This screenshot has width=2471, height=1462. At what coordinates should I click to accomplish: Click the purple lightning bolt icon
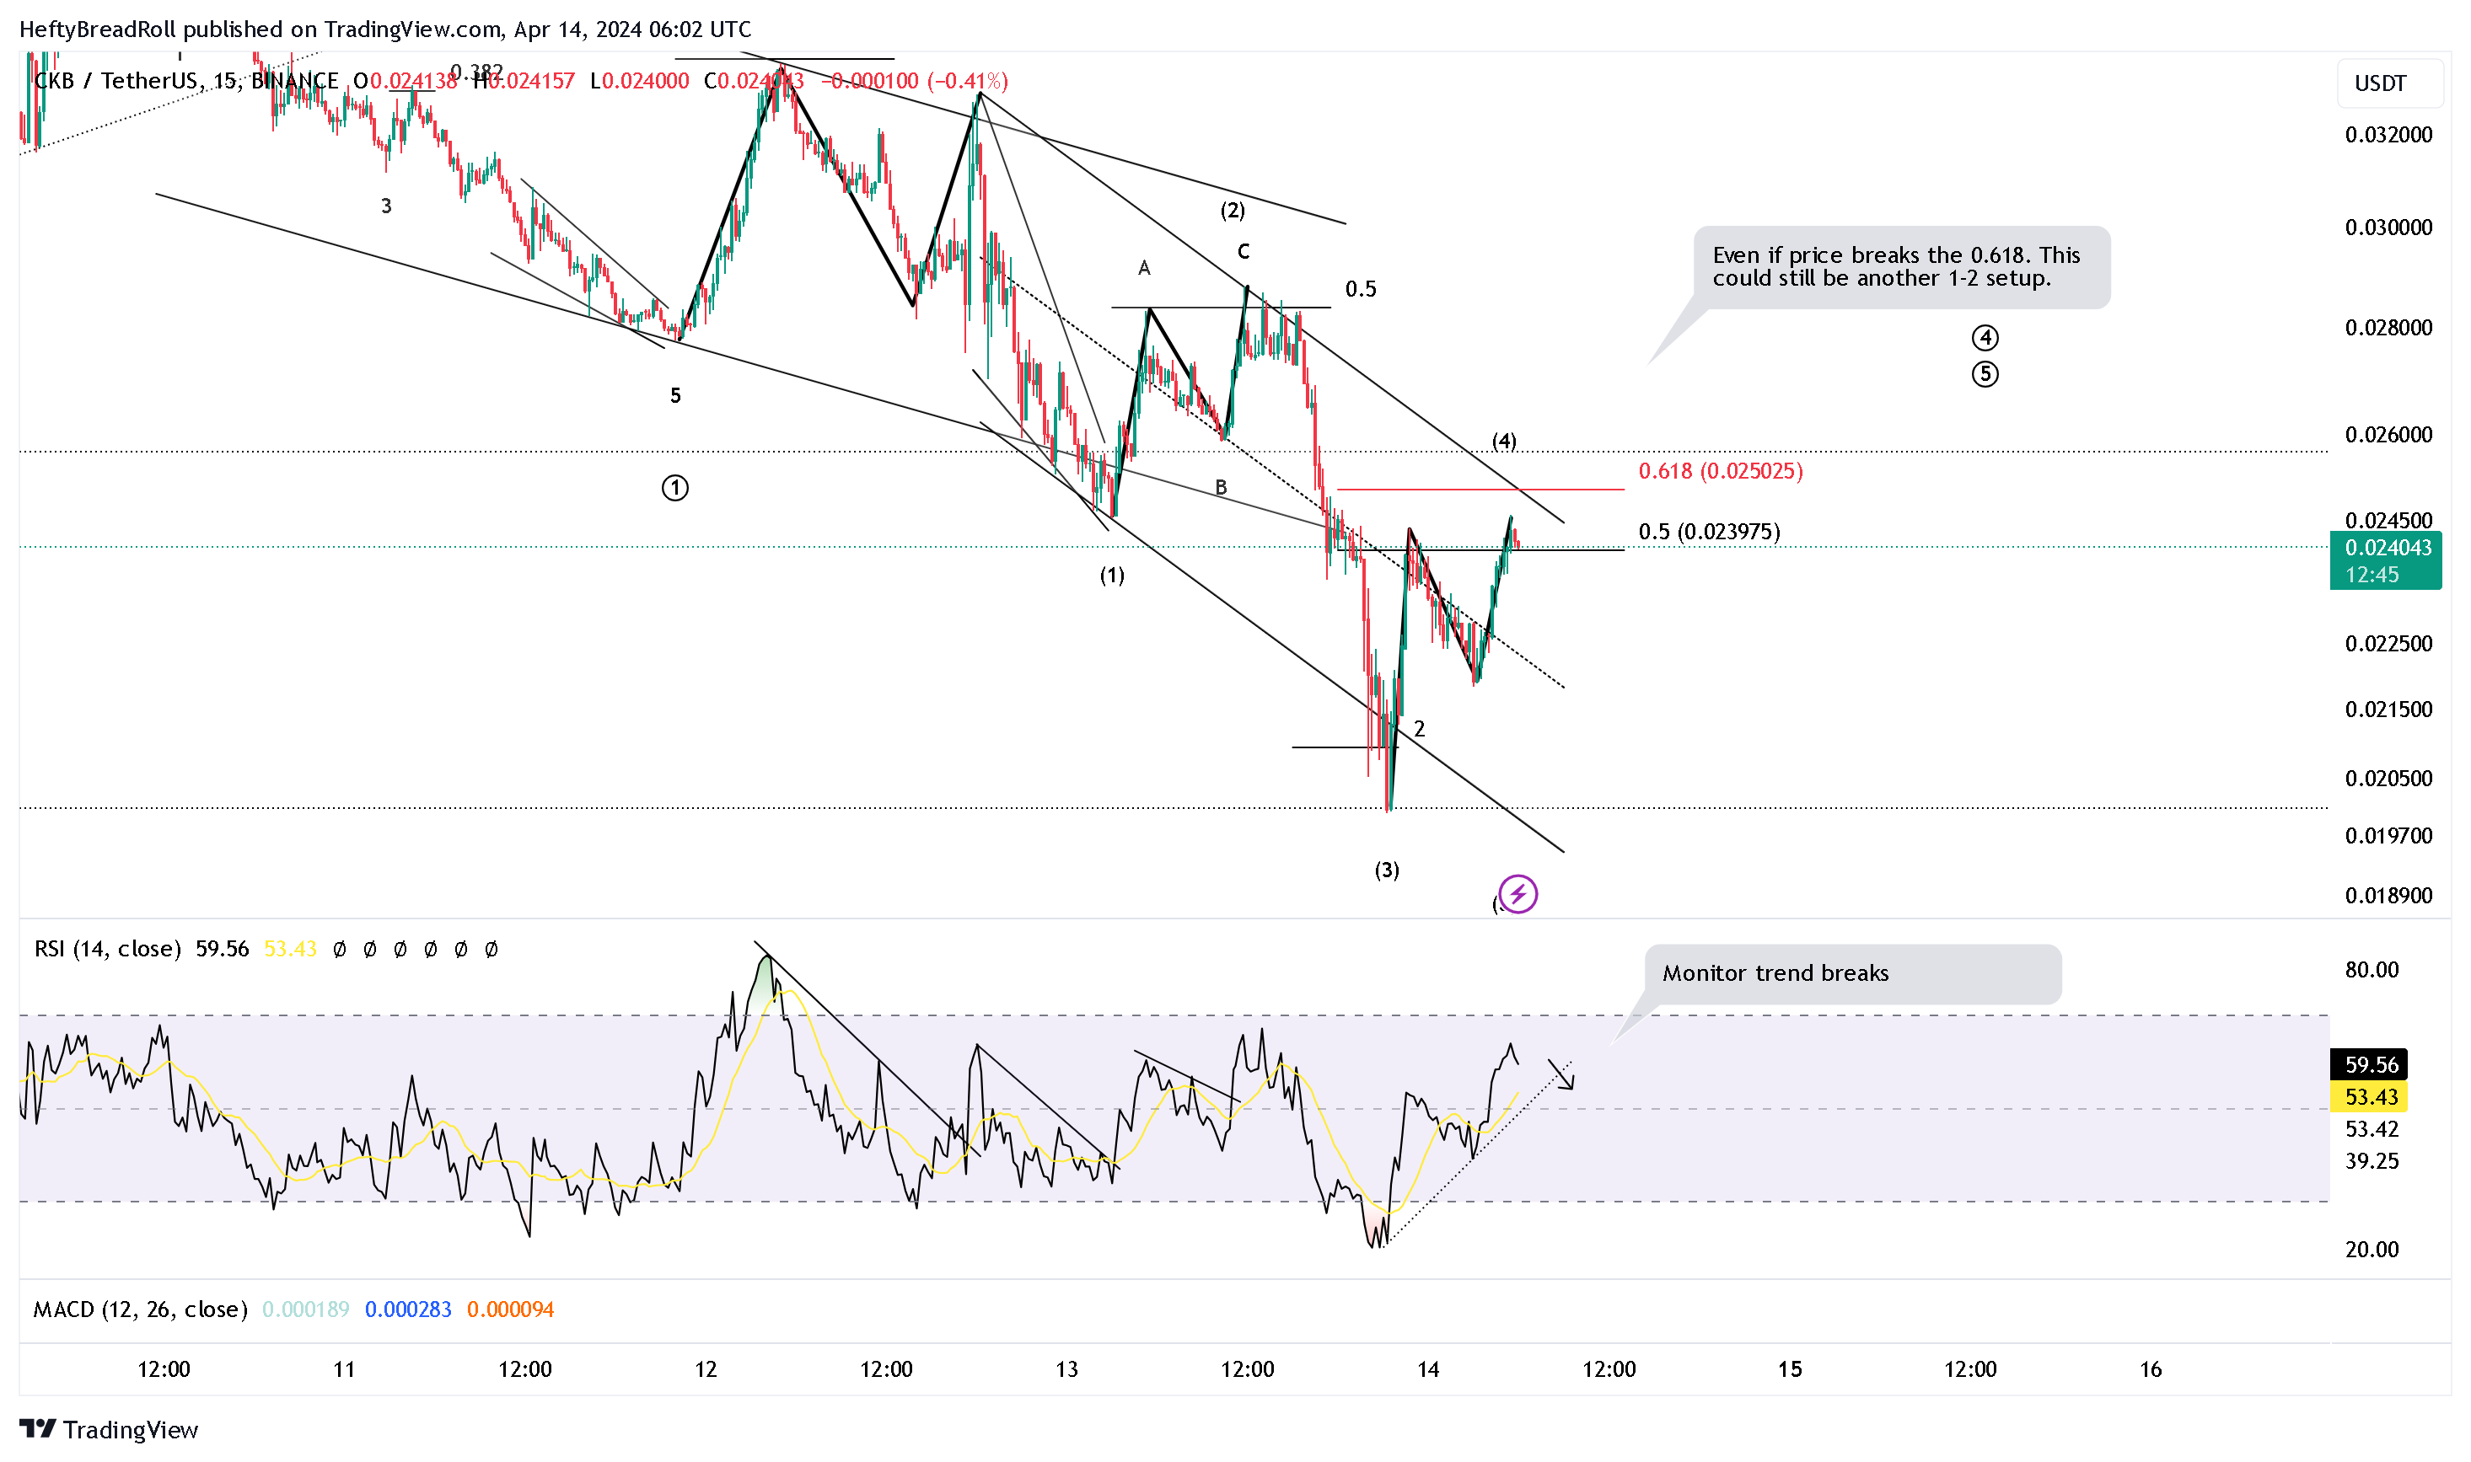tap(1517, 895)
